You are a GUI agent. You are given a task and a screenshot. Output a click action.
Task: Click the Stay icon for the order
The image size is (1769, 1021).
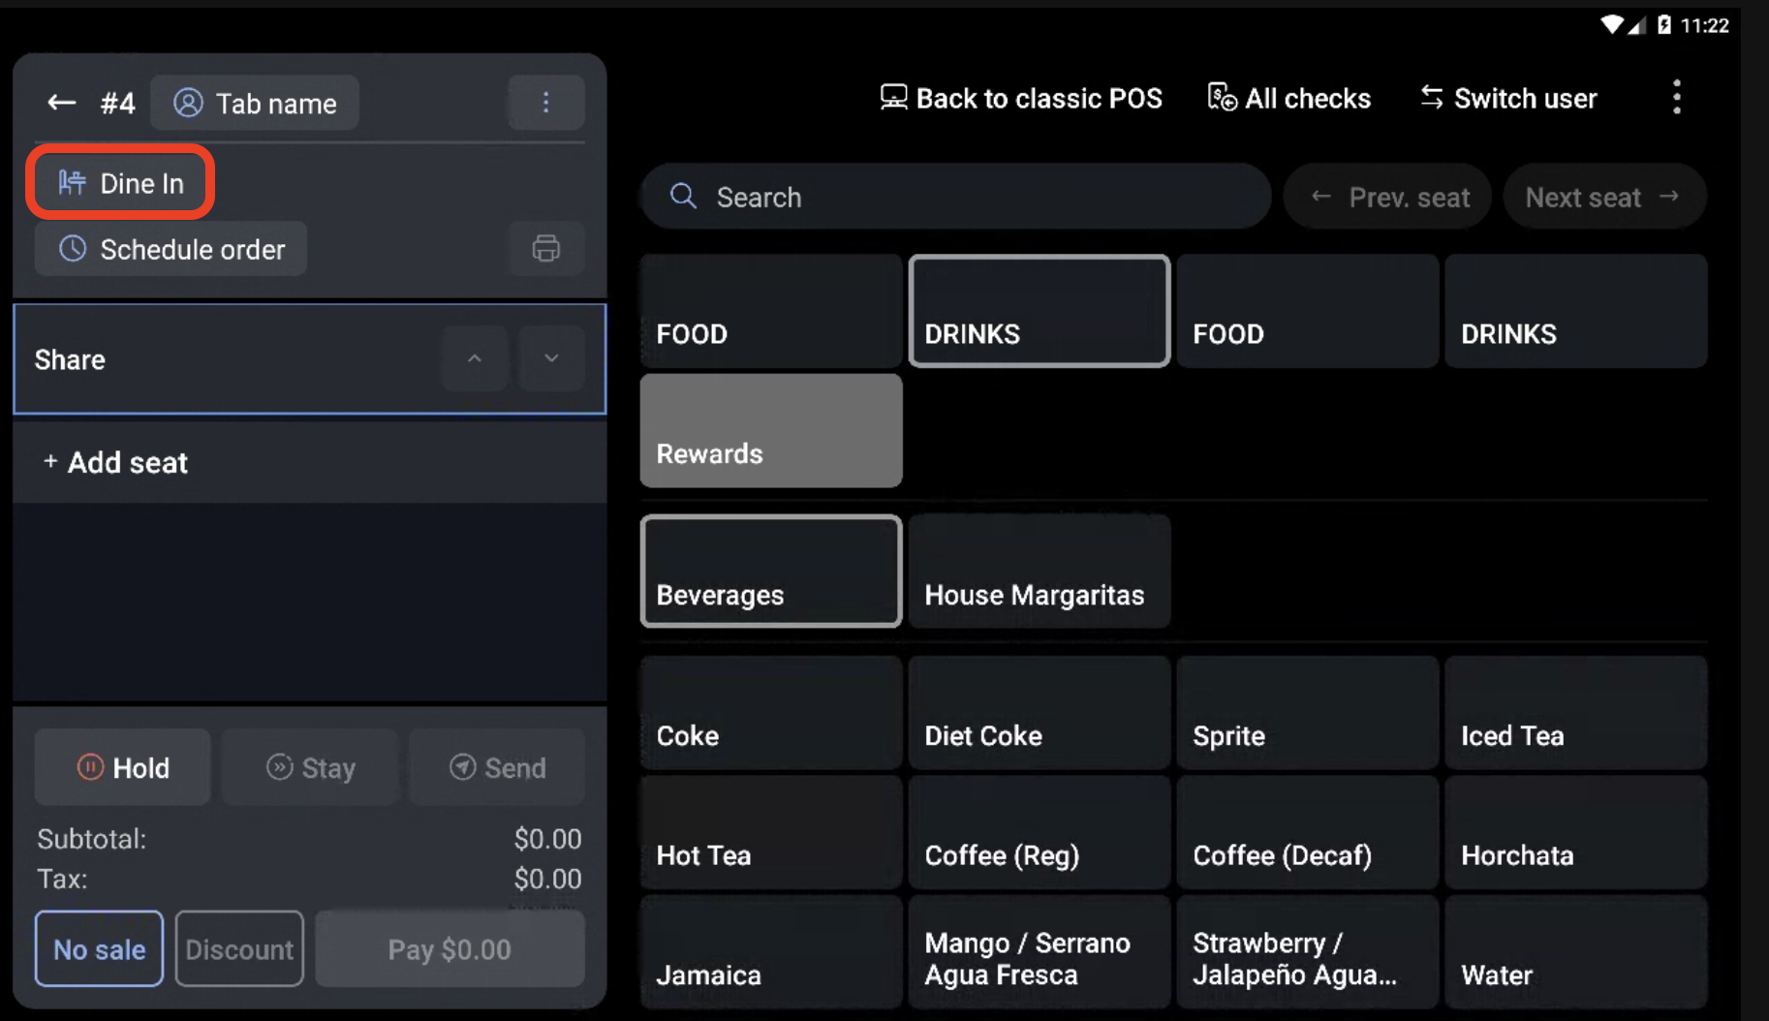coord(280,766)
